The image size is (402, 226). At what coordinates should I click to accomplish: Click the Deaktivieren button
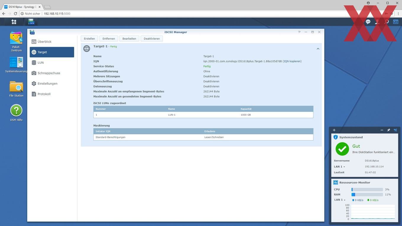(152, 39)
